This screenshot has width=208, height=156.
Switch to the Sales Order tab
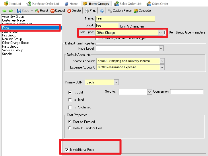[157, 4]
